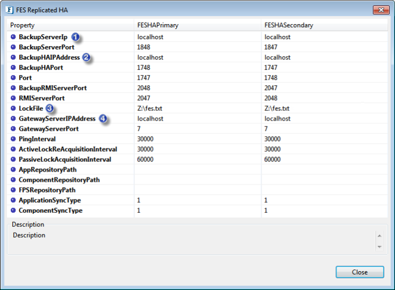Click the bullet icon beside LockFile
This screenshot has height=290, width=395.
point(13,108)
